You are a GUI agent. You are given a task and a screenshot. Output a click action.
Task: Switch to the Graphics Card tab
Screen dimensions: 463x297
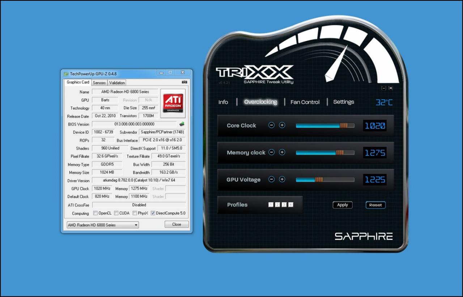pyautogui.click(x=78, y=82)
